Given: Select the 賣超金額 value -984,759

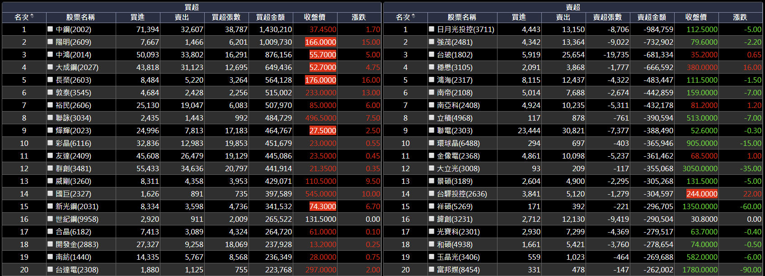Looking at the screenshot, I should click(659, 29).
